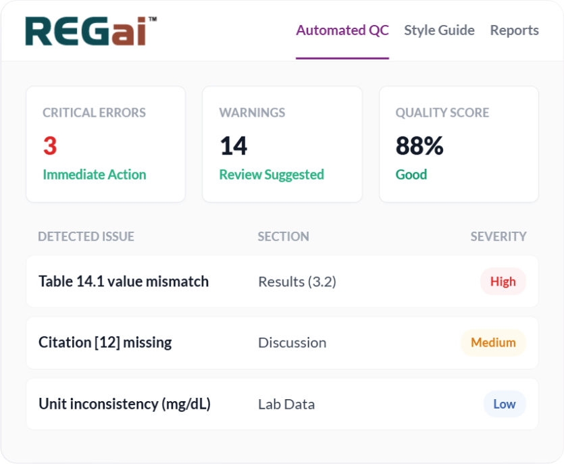The width and height of the screenshot is (564, 464).
Task: Select the High severity badge
Action: click(503, 281)
